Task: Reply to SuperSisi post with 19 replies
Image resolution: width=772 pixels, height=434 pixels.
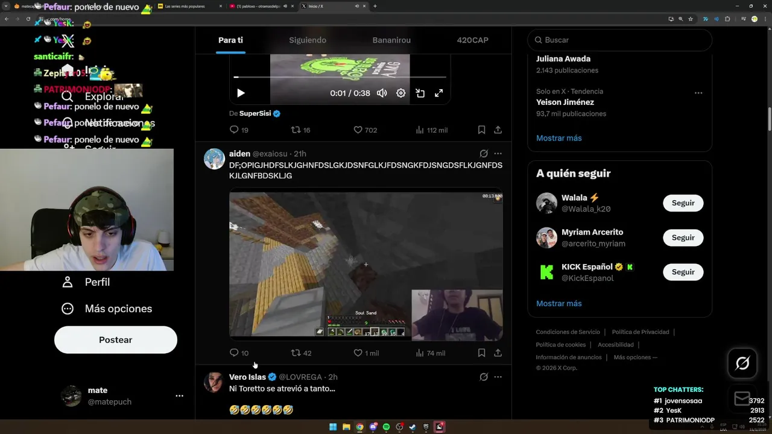Action: (239, 130)
